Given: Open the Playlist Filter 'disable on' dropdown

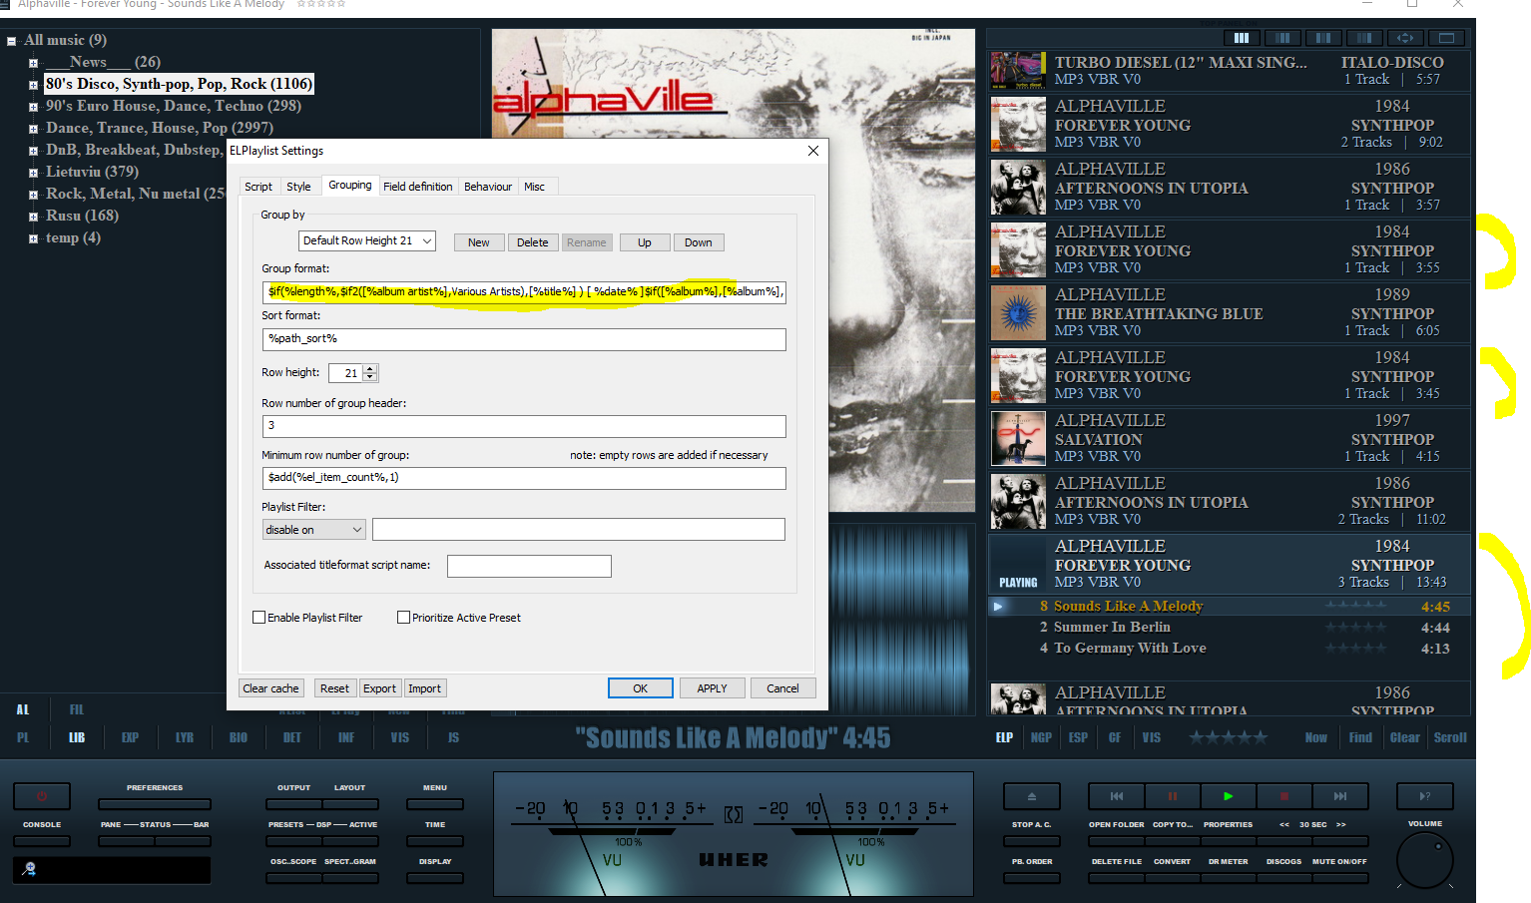Looking at the screenshot, I should (x=314, y=530).
